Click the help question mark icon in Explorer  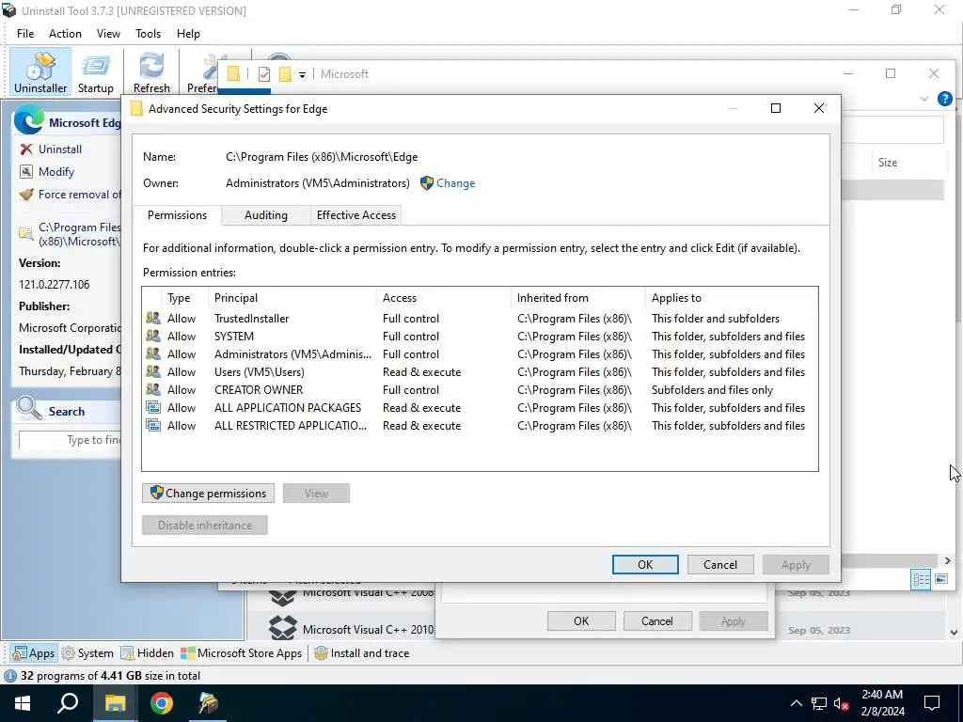click(944, 98)
